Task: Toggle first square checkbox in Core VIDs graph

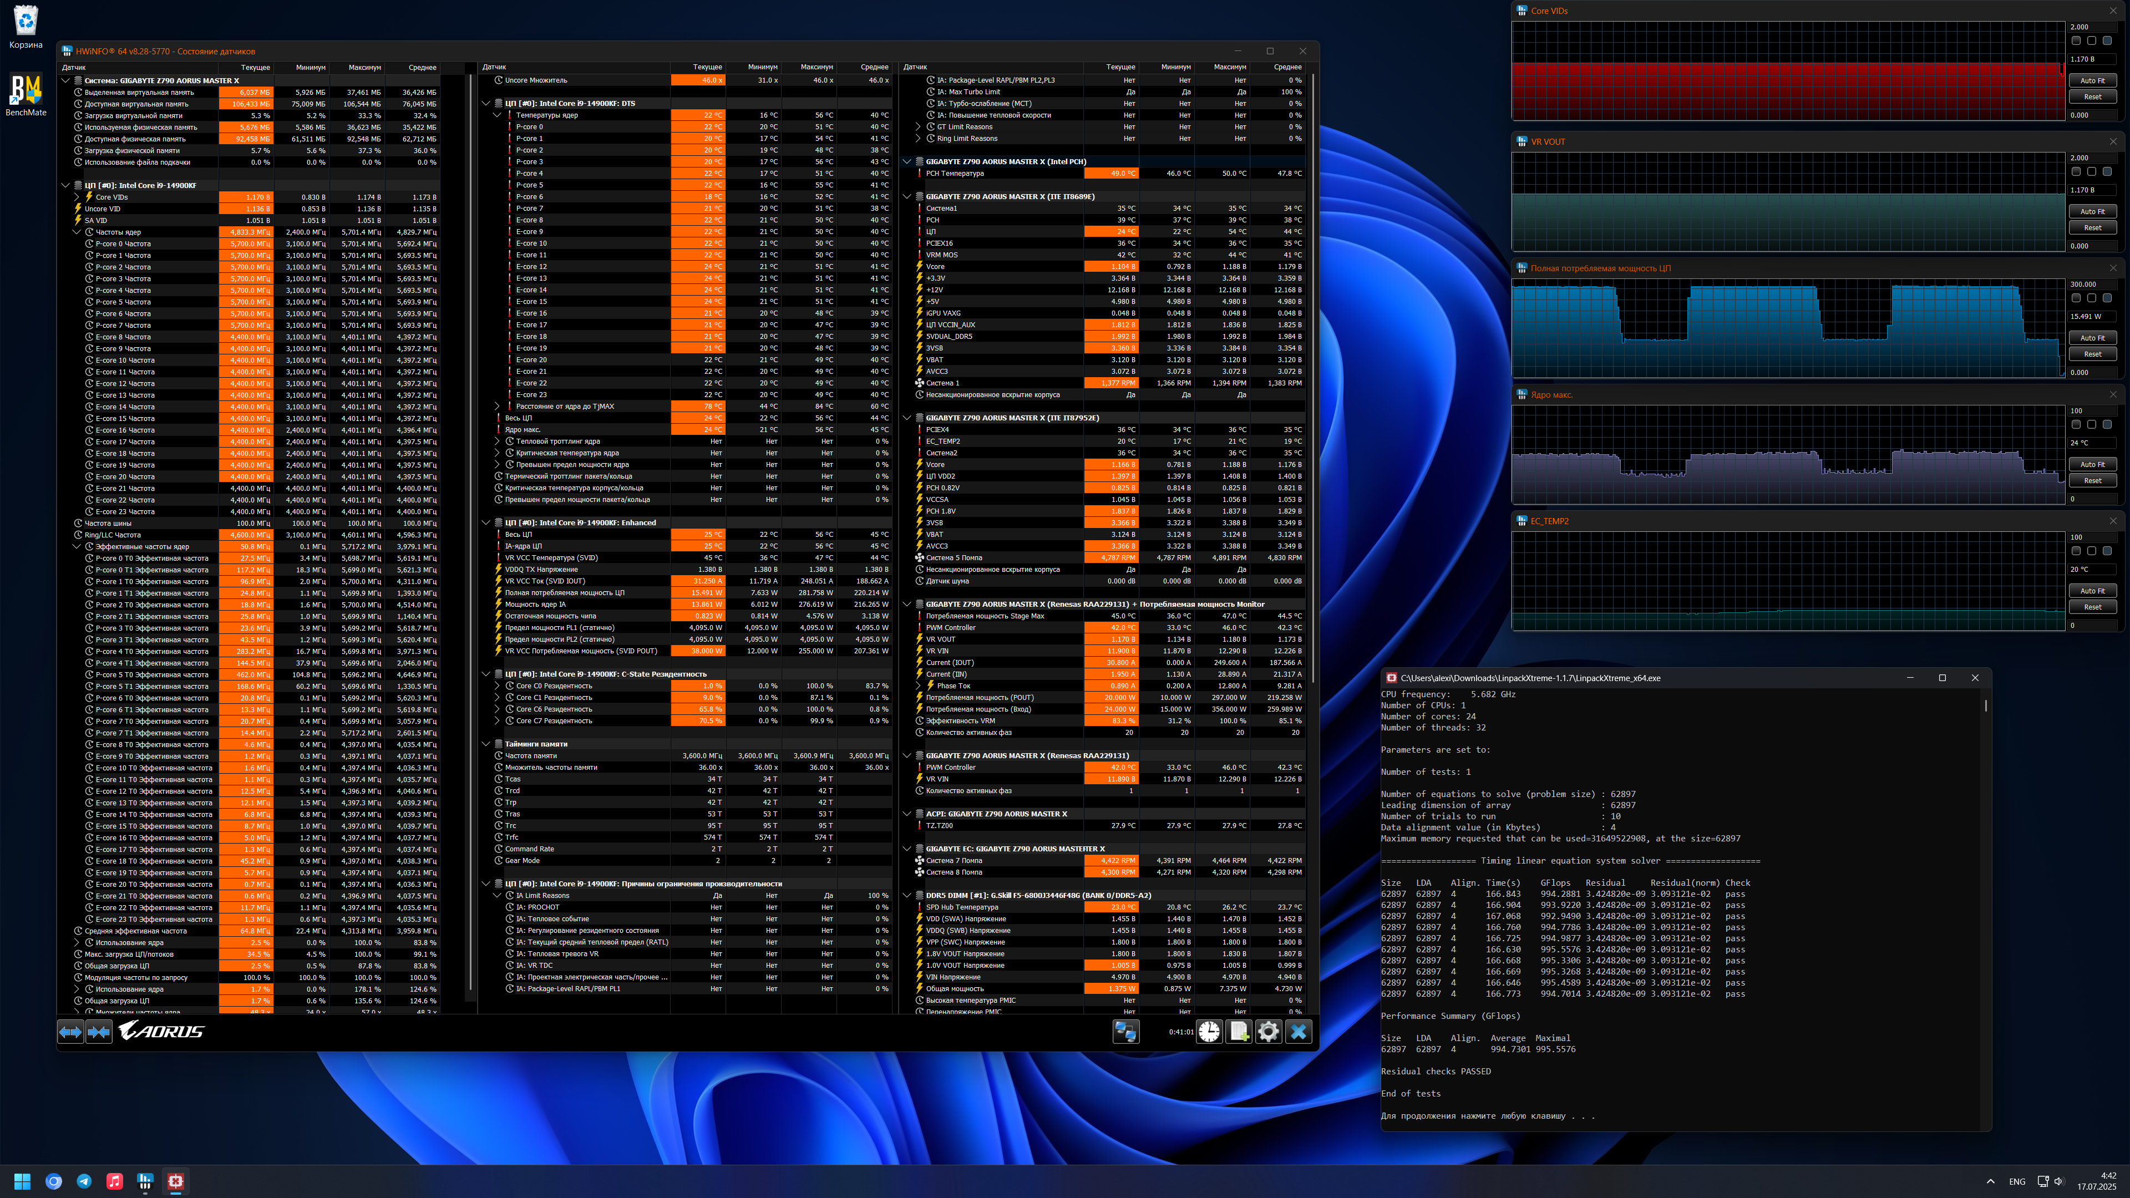Action: point(2076,40)
